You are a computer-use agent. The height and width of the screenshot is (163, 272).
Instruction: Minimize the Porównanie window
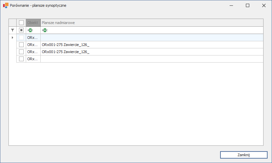click(231, 5)
